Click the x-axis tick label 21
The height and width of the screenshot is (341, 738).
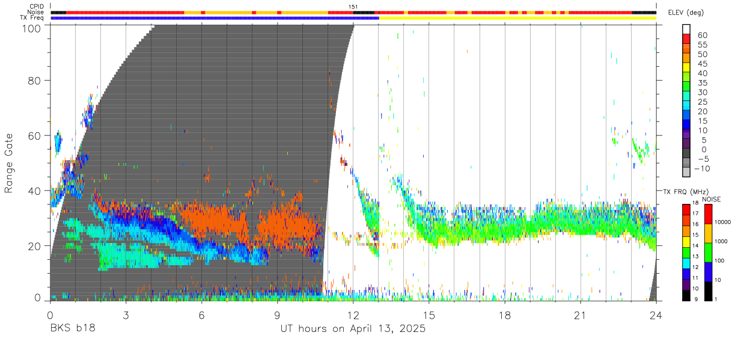581,315
